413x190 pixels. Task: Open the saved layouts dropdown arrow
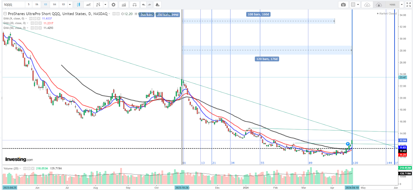pos(402,5)
